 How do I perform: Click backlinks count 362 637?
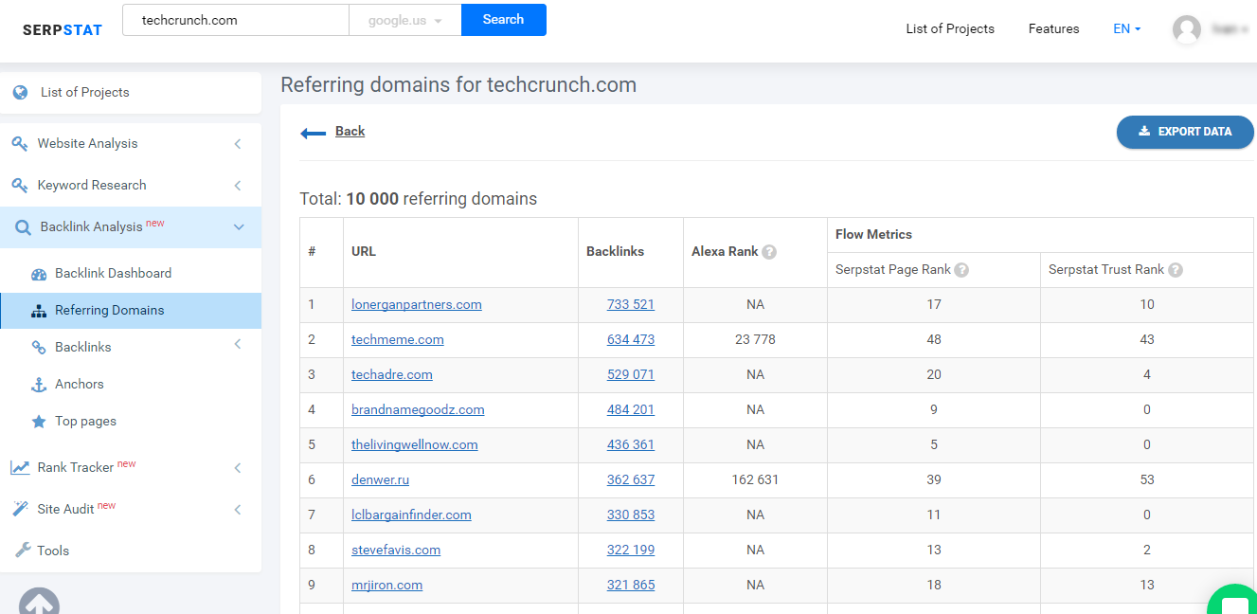tap(631, 480)
